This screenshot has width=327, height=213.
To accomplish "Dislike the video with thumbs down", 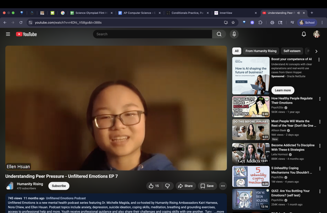I will coord(168,186).
